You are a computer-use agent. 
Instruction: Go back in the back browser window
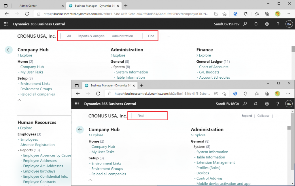7,14
